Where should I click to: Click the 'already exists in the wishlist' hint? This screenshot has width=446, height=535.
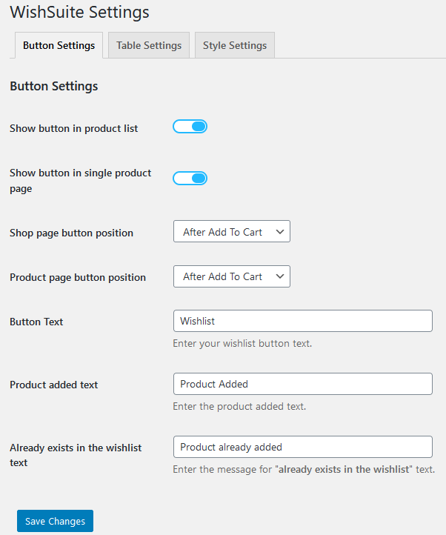click(x=304, y=470)
